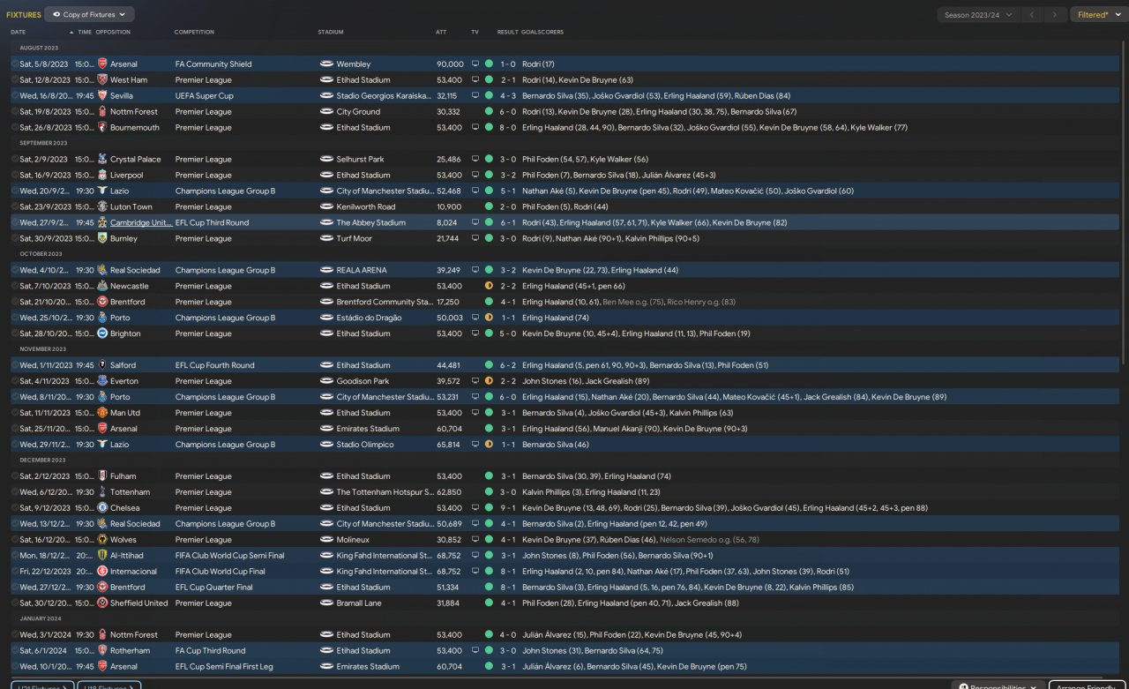Go to the next season with the right arrow

1055,15
